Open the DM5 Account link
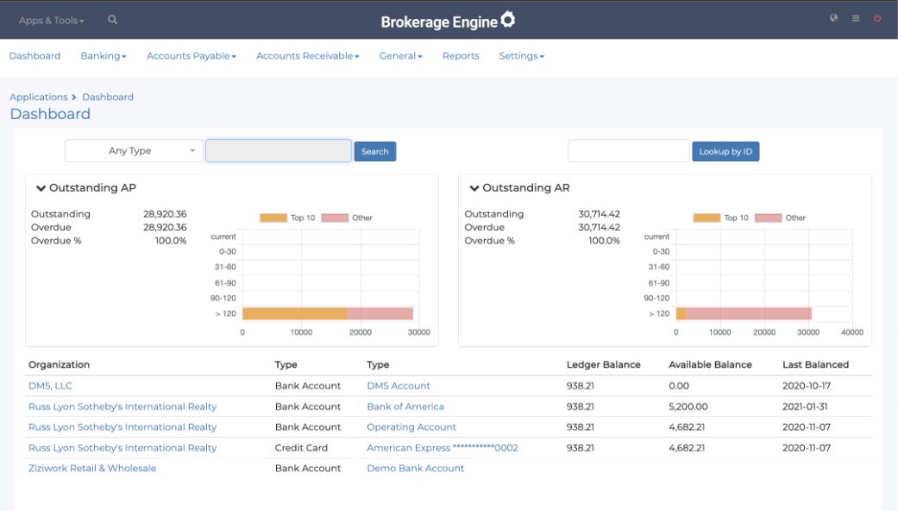 [399, 386]
